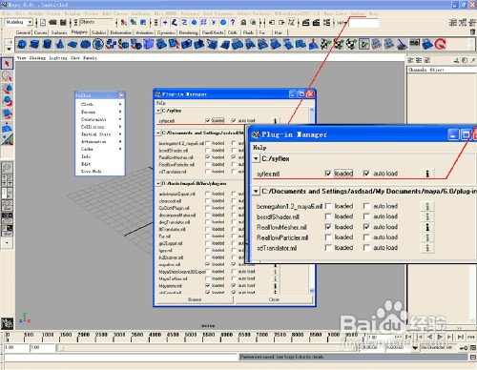
Task: Create a polygon cone from the shelf
Action: tap(60, 44)
